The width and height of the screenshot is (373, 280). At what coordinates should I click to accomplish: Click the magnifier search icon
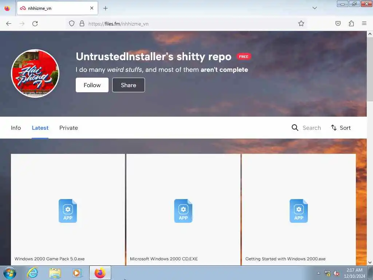coord(295,128)
